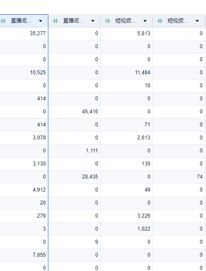Click the # number-type icon of the highlighted 直播间 column

(3, 21)
